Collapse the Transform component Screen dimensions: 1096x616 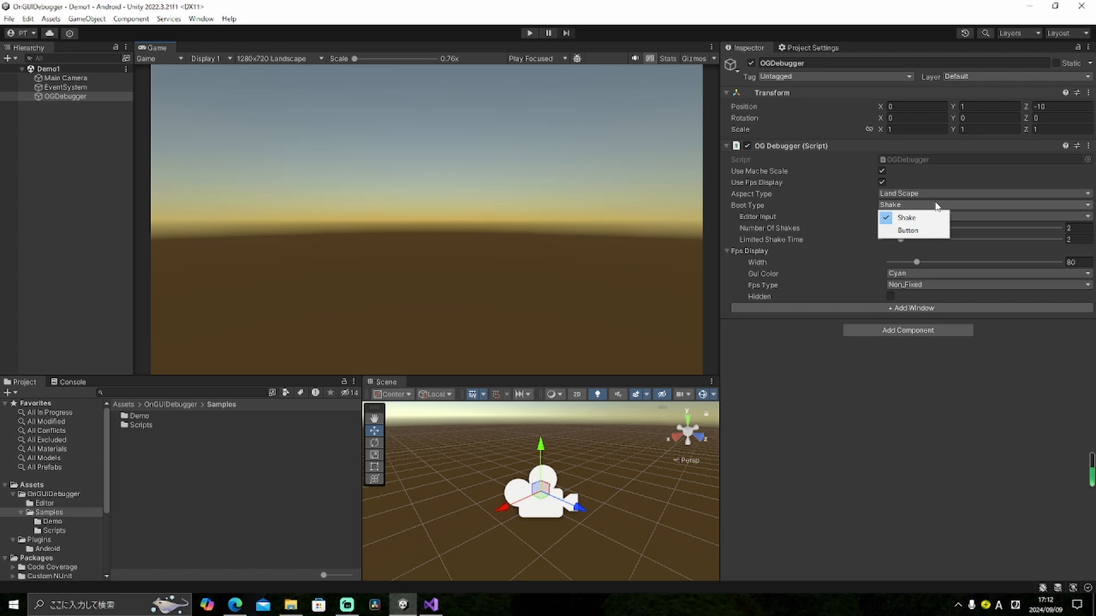coord(727,92)
